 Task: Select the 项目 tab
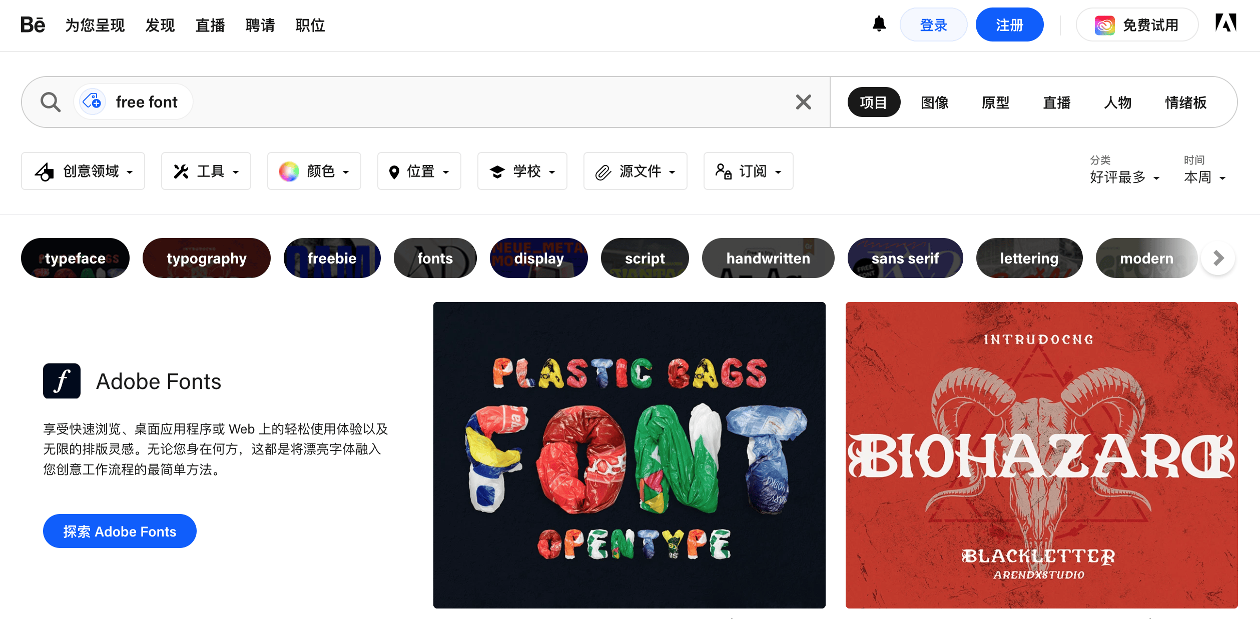(874, 102)
